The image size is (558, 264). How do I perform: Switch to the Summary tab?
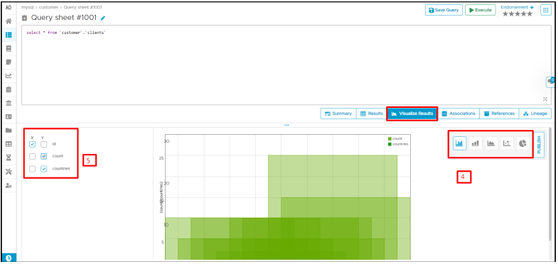pos(338,114)
